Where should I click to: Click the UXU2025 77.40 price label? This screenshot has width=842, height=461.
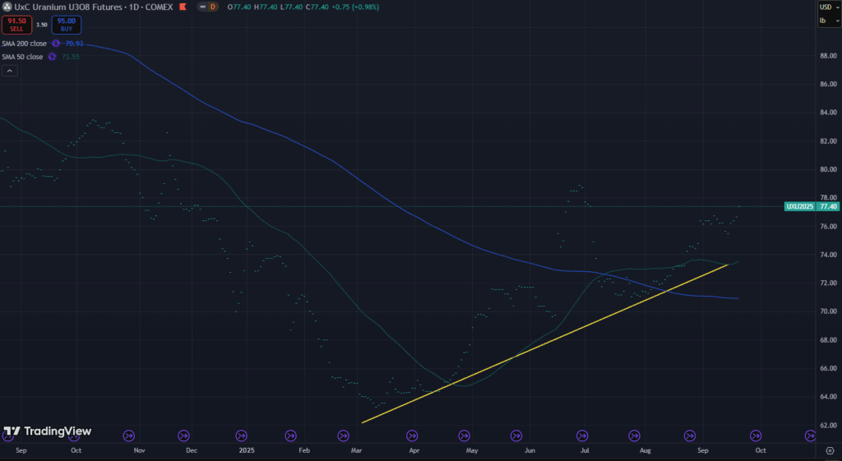(x=812, y=206)
